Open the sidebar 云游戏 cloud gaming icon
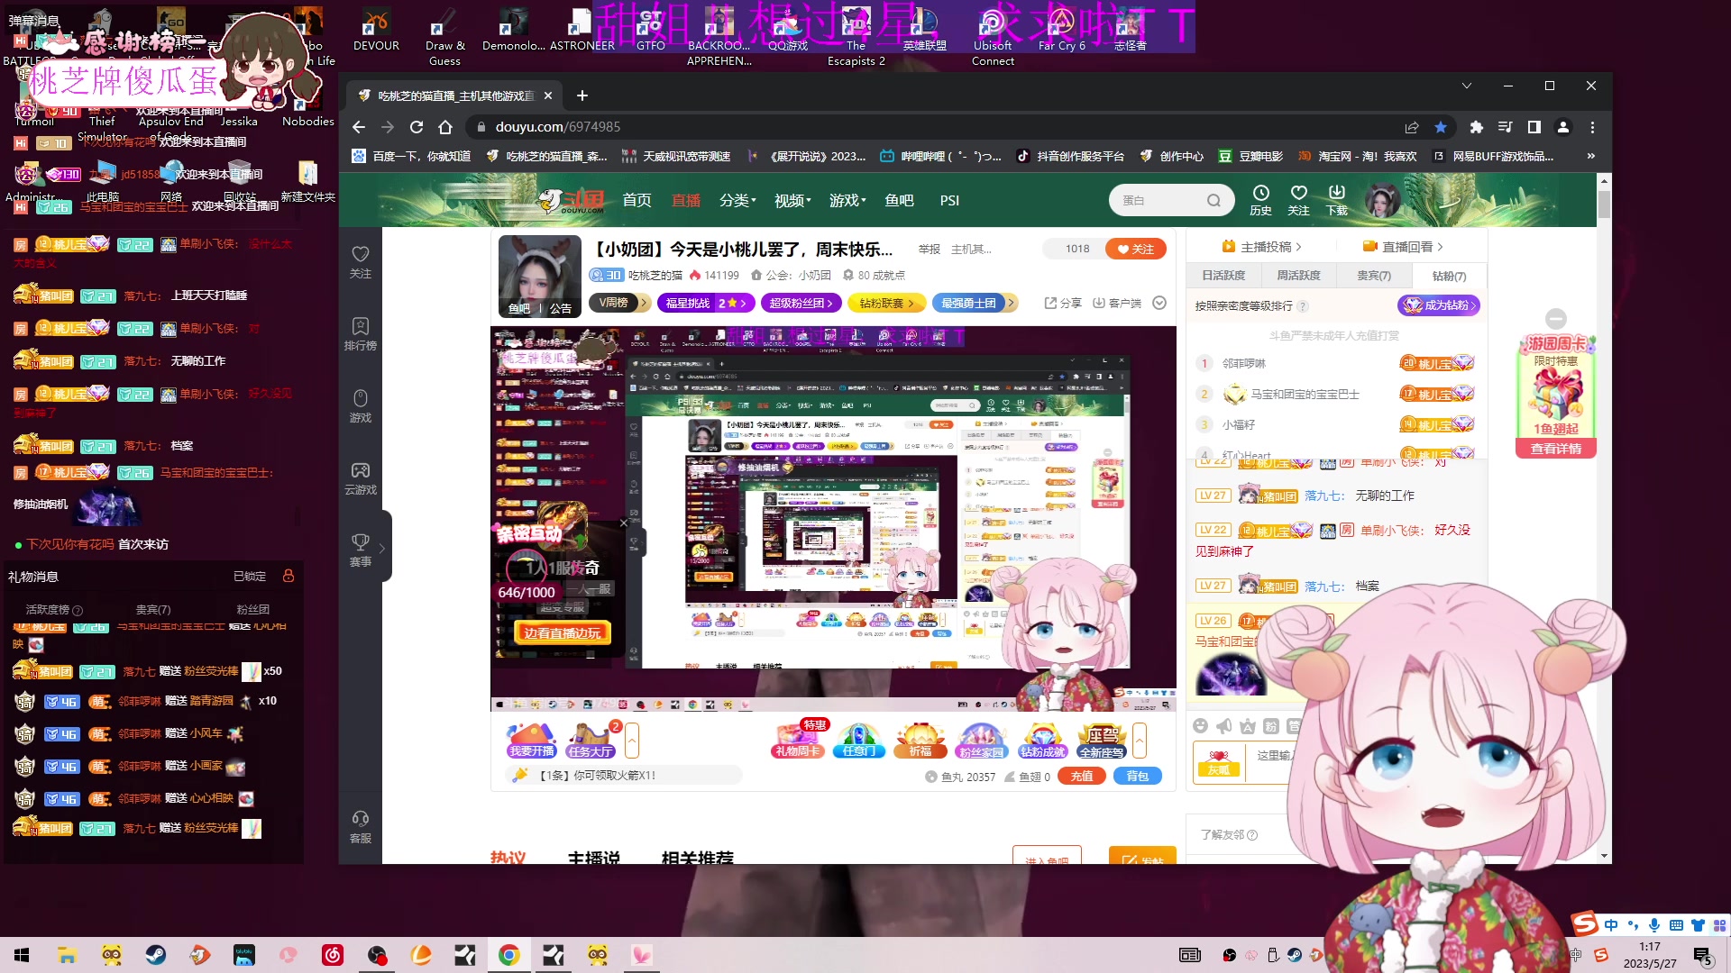The width and height of the screenshot is (1731, 973). tap(361, 477)
